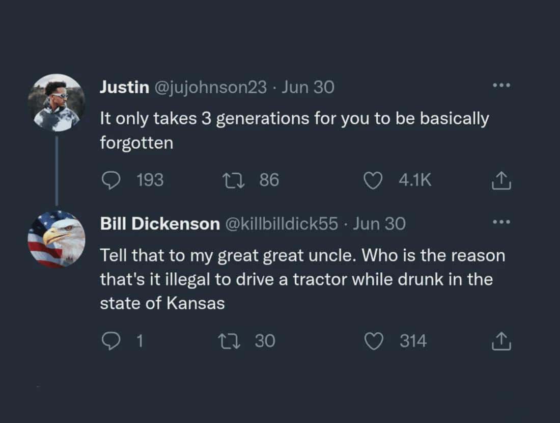The height and width of the screenshot is (423, 560).
Task: Click Bill Dickenson's eagle avatar
Action: (57, 238)
